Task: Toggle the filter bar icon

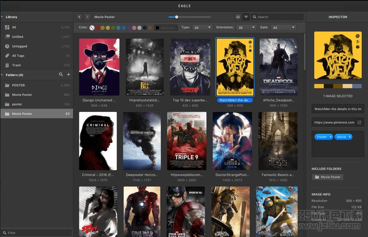Action: click(x=246, y=17)
